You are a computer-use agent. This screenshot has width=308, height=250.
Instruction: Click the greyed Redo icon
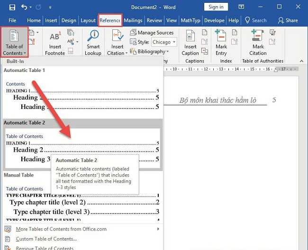click(38, 8)
